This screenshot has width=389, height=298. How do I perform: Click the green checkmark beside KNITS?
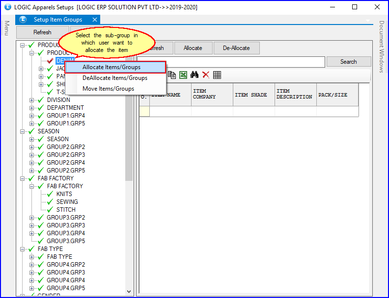50,194
